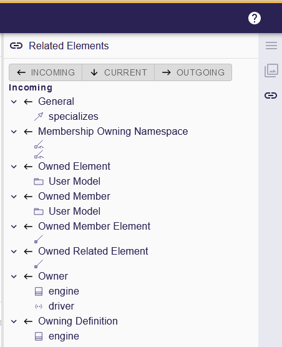282x347 pixels.
Task: Click the driver reference icon
Action: tap(39, 306)
